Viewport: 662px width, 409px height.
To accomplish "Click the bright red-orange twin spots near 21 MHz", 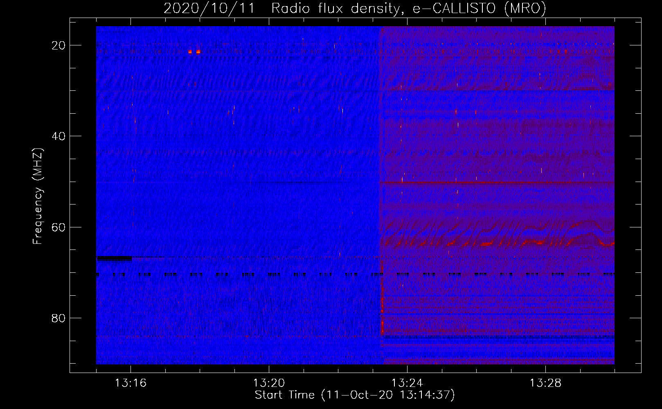I will coord(194,52).
